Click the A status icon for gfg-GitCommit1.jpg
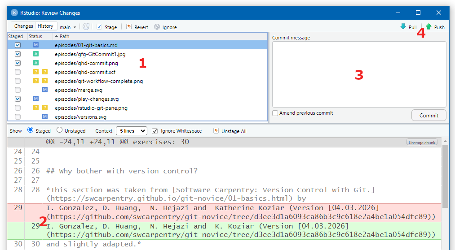The height and width of the screenshot is (250, 455). tap(35, 54)
